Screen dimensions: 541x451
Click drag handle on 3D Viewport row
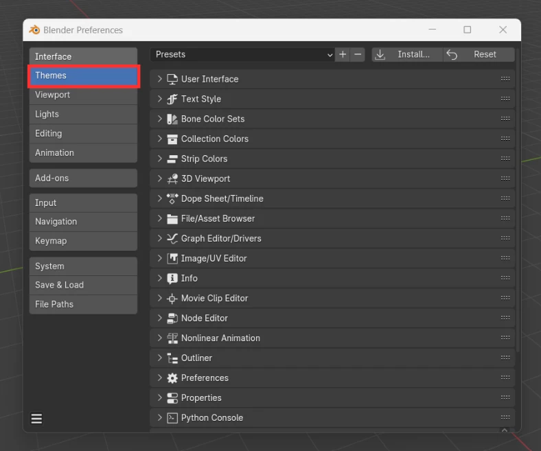coord(505,178)
